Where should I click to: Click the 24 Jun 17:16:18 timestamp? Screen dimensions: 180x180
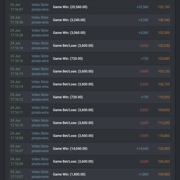17,45
